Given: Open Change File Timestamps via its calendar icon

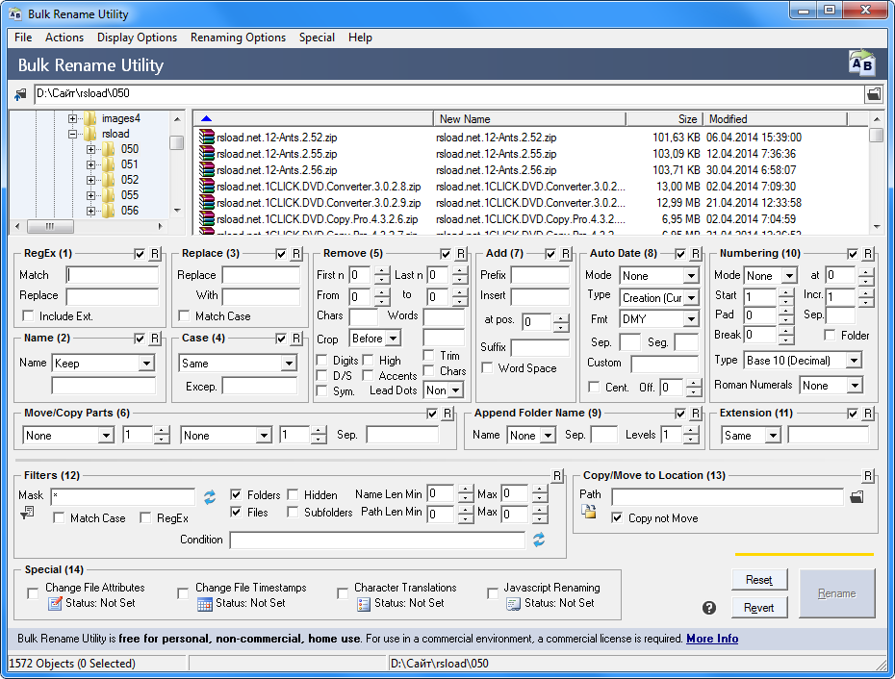Looking at the screenshot, I should click(x=207, y=604).
